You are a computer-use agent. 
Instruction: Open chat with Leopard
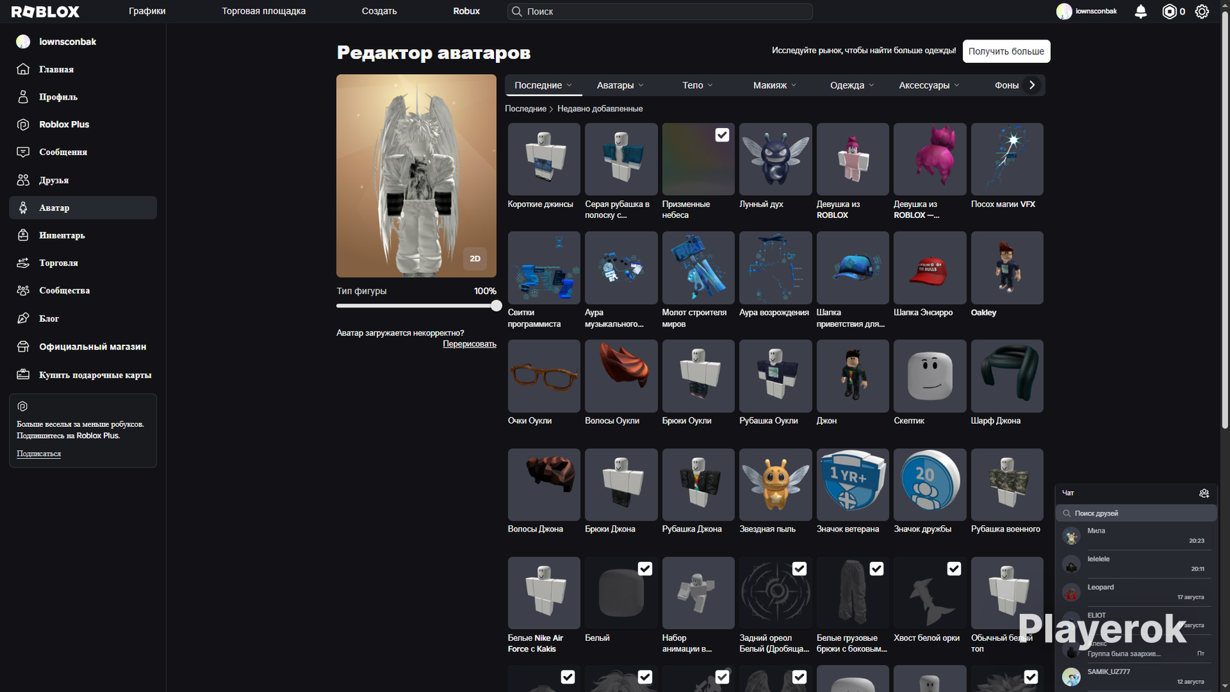(x=1136, y=592)
